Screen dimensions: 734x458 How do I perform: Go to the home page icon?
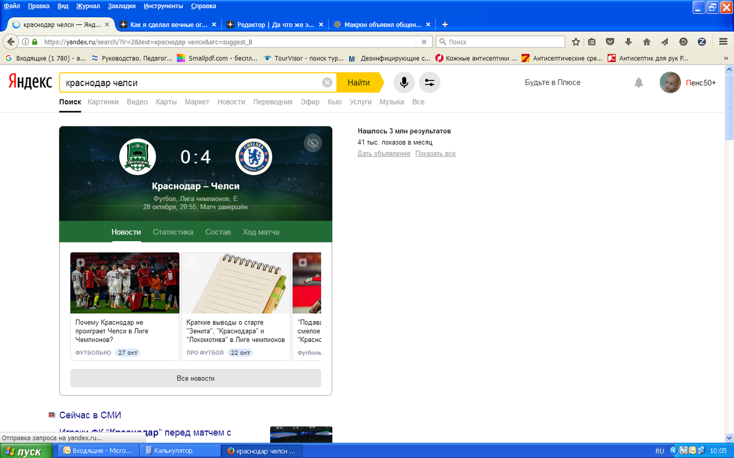pyautogui.click(x=647, y=42)
